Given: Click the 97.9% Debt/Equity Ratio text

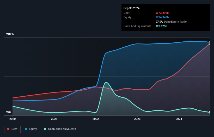Looking at the screenshot, I should click(171, 22).
